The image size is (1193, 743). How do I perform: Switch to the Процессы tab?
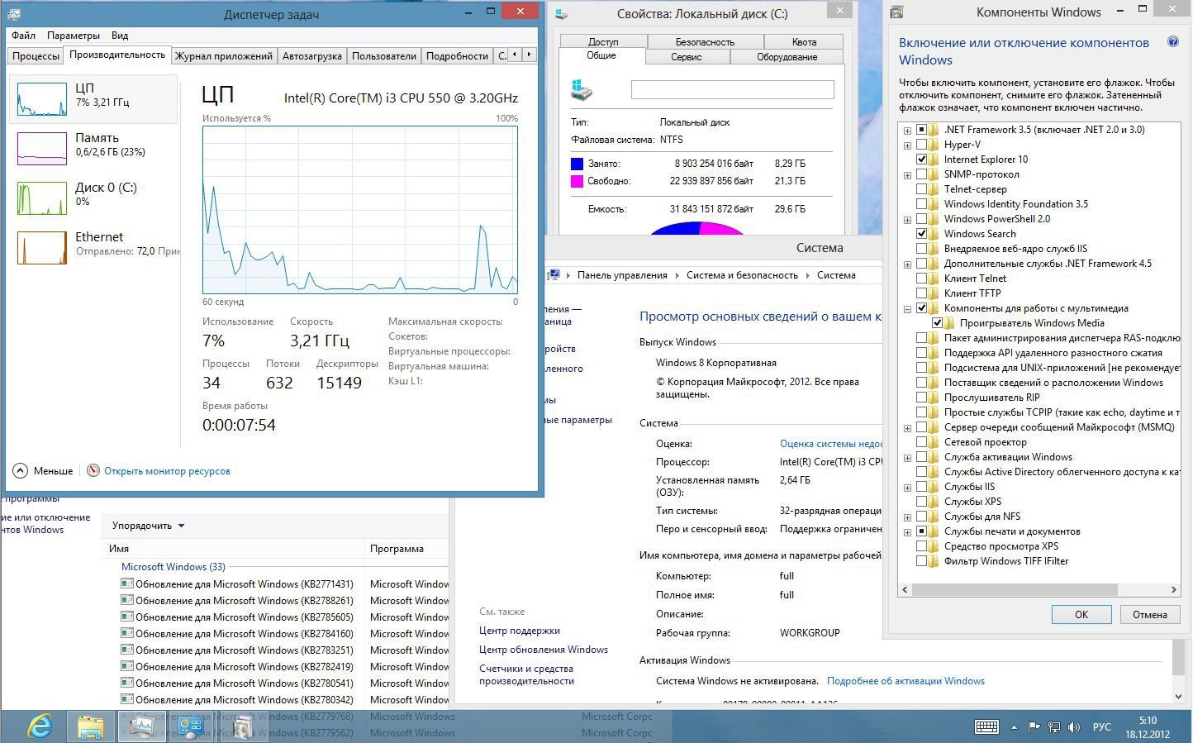[x=36, y=55]
